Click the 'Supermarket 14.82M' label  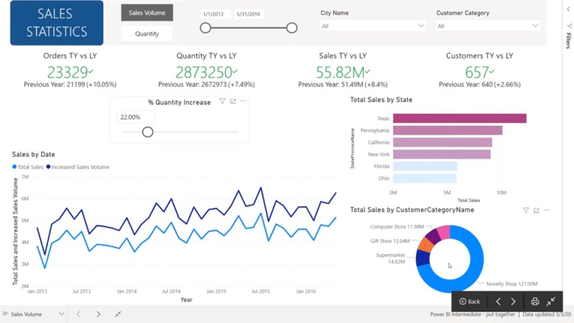(x=390, y=258)
